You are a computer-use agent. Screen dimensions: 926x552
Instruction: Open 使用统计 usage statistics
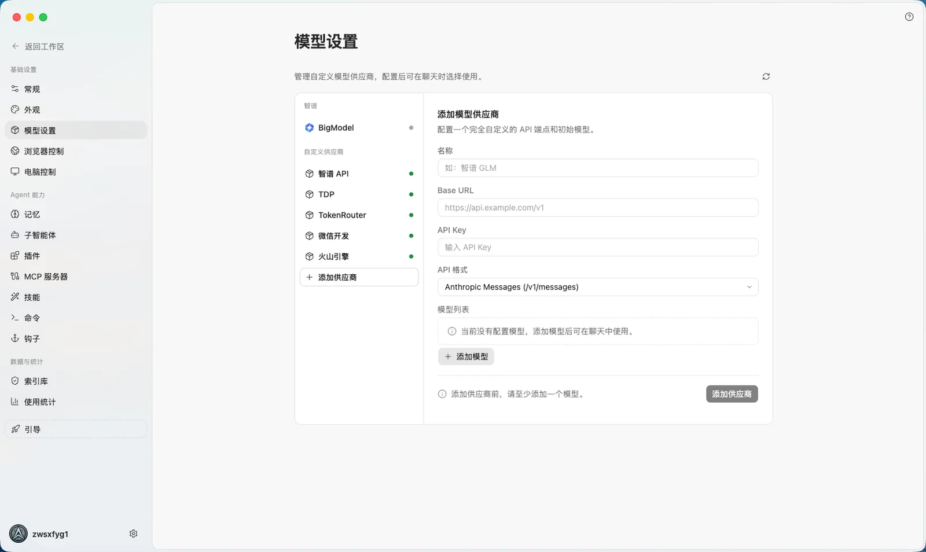[76, 402]
